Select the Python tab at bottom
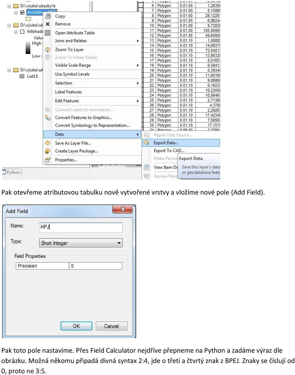Viewport: 295px width, 375px height. coord(11,172)
